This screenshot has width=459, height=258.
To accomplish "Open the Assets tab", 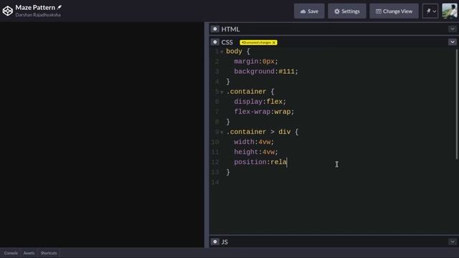I will click(x=29, y=253).
